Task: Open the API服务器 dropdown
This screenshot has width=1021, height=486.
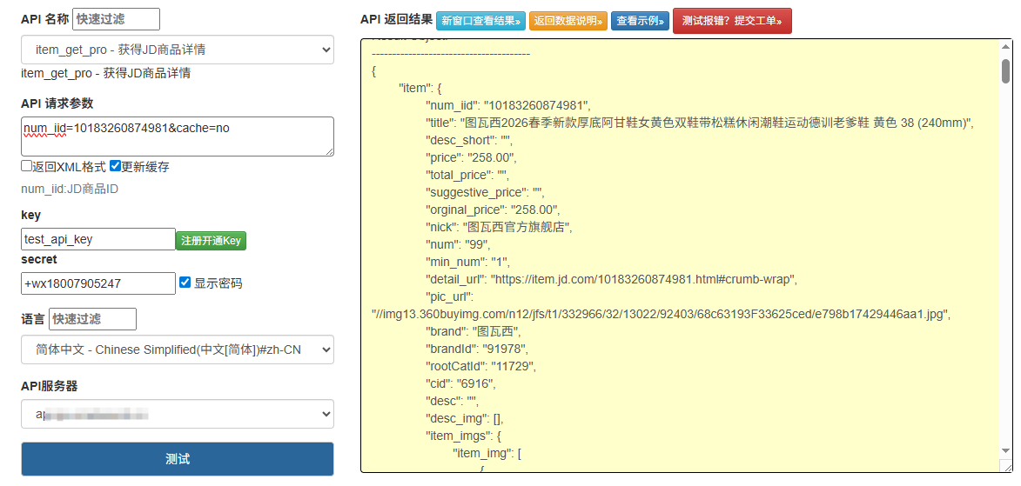Action: 177,414
